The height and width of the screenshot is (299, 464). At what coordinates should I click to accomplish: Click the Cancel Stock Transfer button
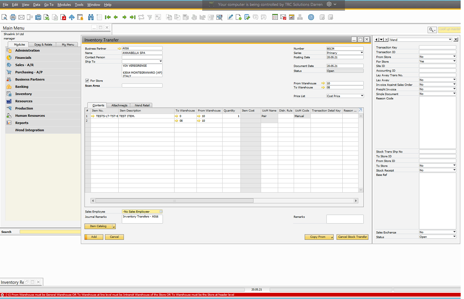click(x=352, y=237)
